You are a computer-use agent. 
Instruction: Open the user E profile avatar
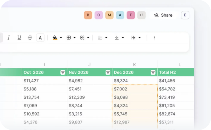(185, 15)
